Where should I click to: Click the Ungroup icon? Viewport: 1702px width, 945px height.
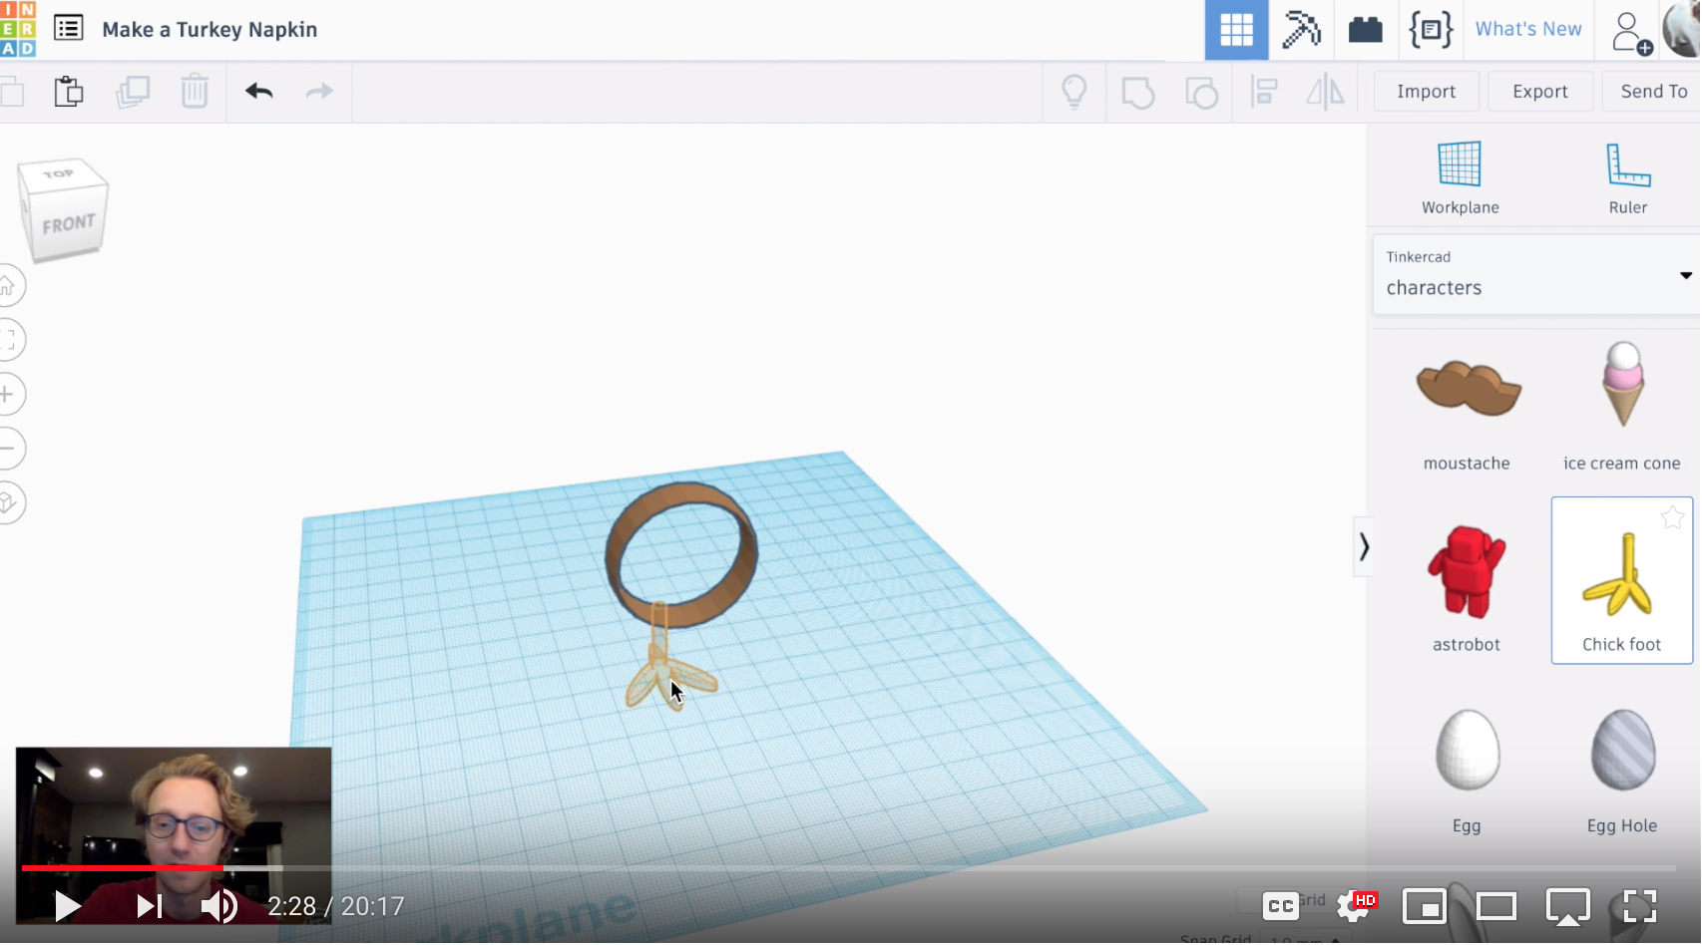(1201, 91)
